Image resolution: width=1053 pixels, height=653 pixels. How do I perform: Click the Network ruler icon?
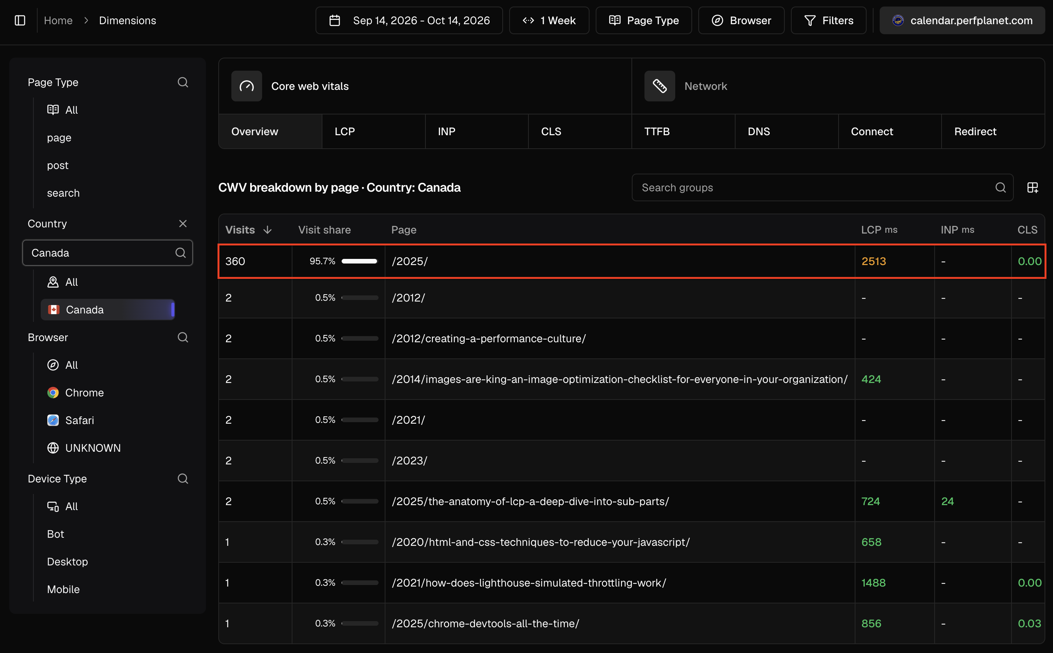point(659,86)
